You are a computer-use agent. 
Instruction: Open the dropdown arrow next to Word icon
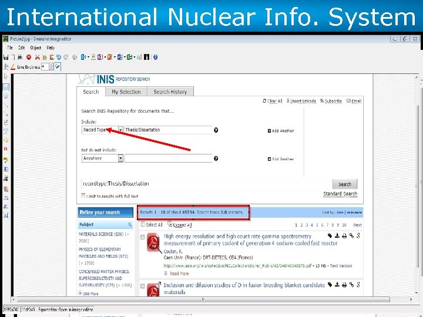tap(125, 57)
